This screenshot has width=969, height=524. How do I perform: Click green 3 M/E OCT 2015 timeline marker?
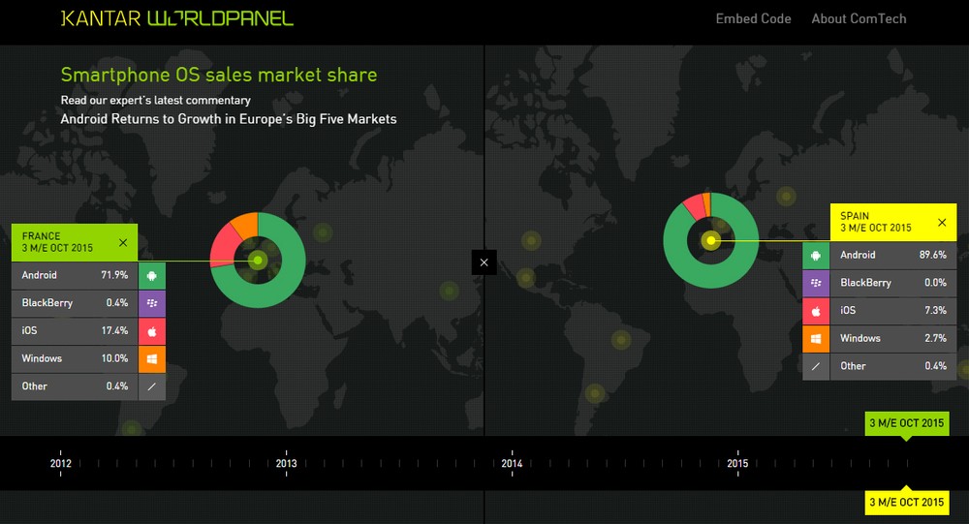point(907,423)
